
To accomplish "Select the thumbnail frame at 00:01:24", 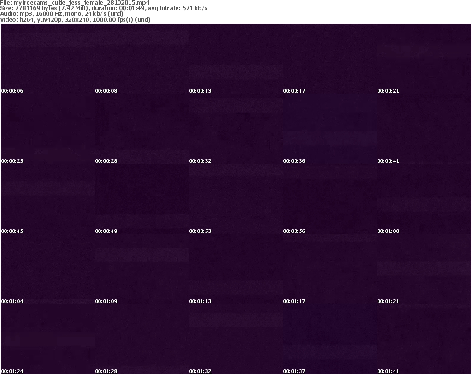I will [48, 339].
